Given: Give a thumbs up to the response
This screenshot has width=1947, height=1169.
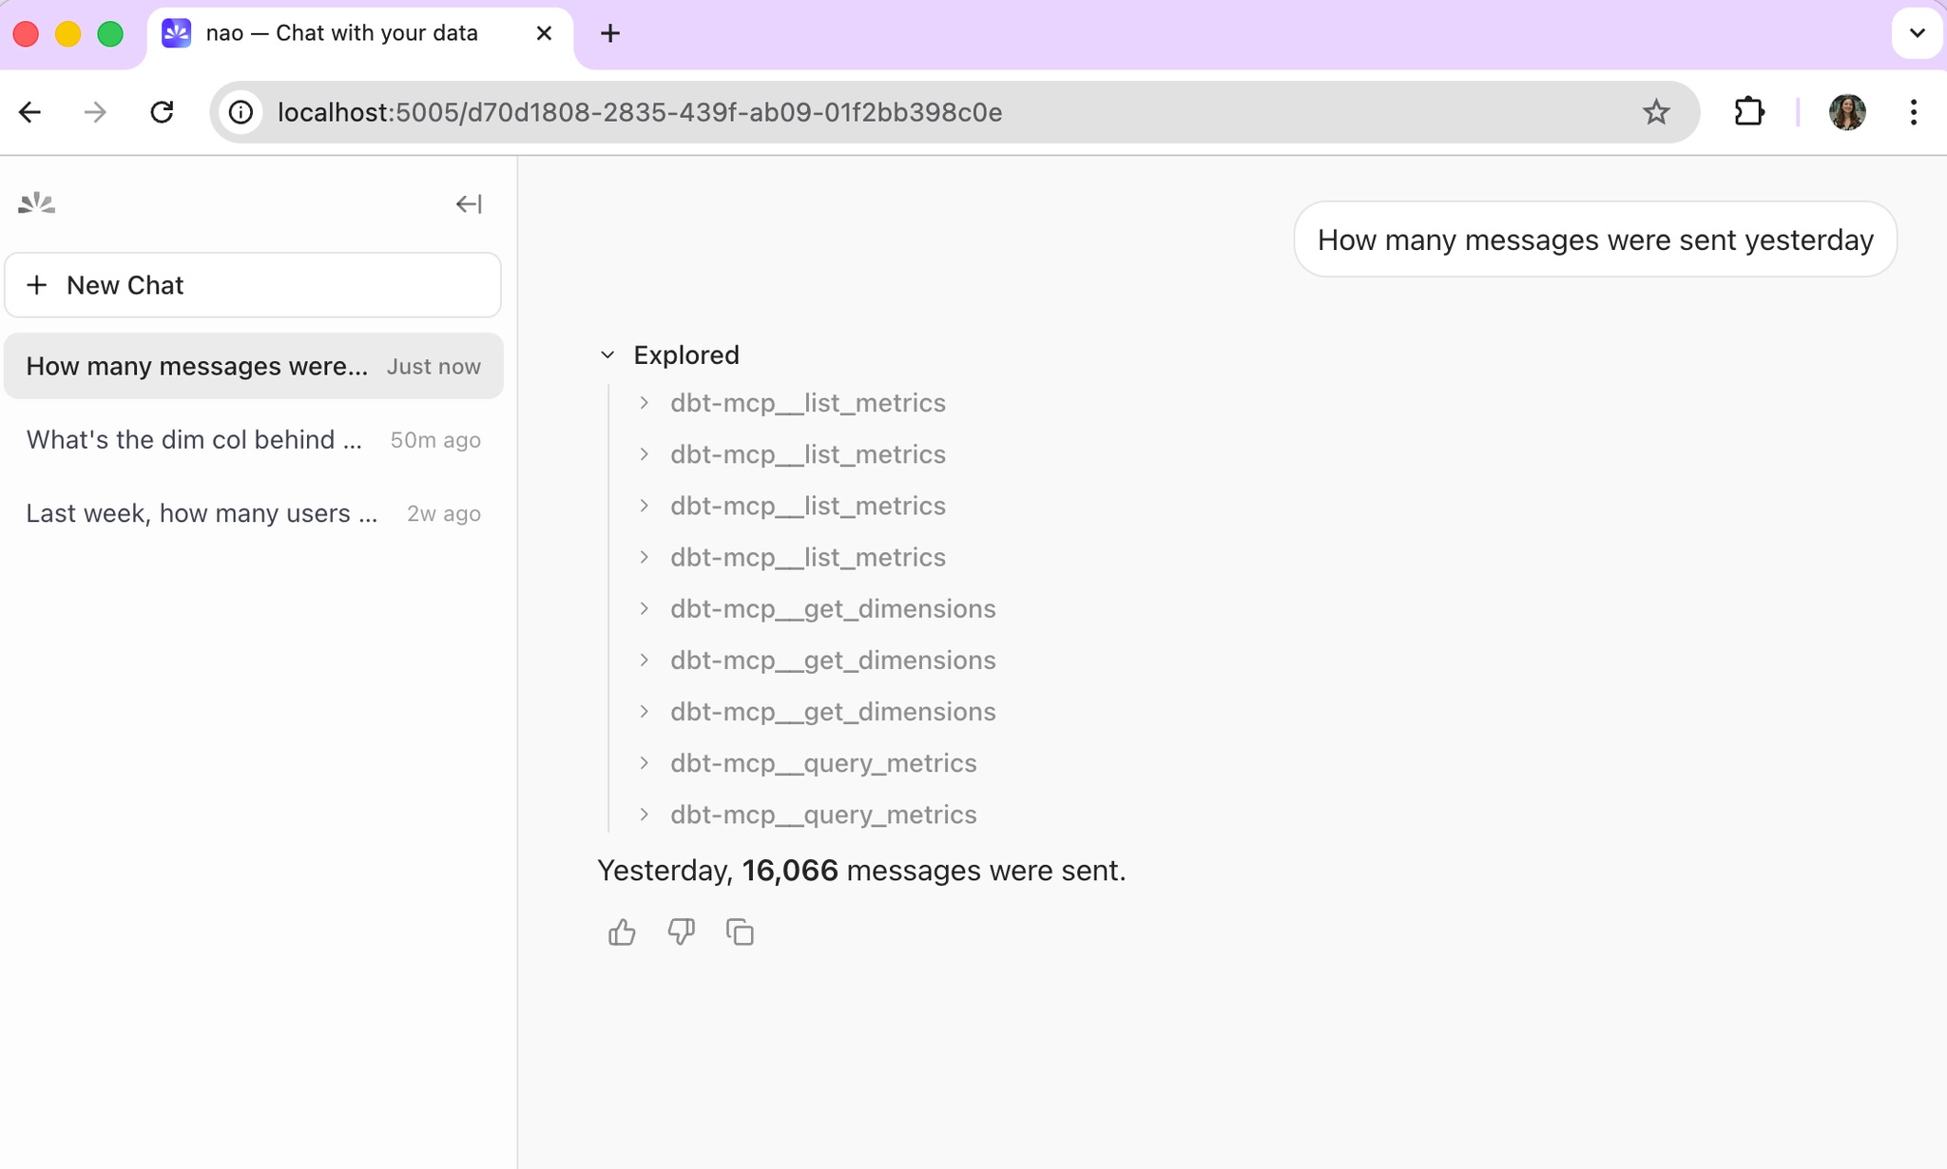Looking at the screenshot, I should [x=621, y=931].
